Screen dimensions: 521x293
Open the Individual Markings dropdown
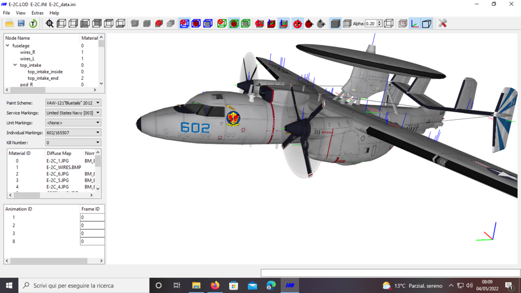click(x=73, y=133)
